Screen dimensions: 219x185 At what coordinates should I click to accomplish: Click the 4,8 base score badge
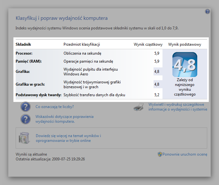(x=185, y=65)
